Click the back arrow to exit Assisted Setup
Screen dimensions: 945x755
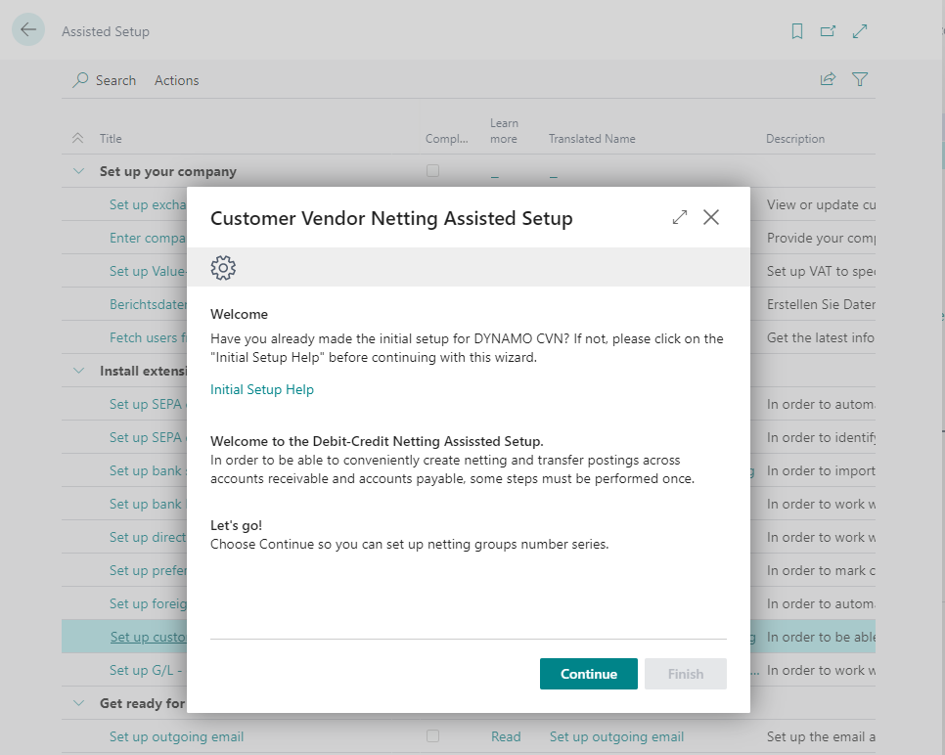click(28, 29)
